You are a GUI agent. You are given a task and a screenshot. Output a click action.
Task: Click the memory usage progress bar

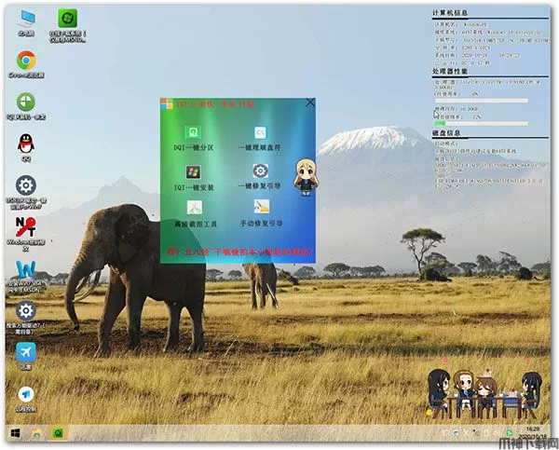[482, 123]
